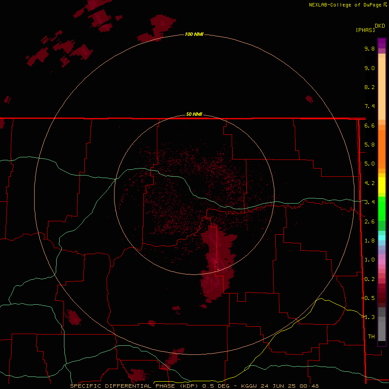389x389 pixels.
Task: Click the large KDP echo south of radar
Action: (x=217, y=263)
